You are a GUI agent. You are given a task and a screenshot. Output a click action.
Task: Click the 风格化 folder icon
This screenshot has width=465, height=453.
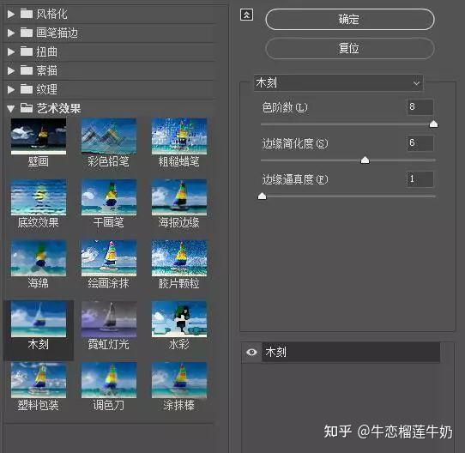click(27, 14)
